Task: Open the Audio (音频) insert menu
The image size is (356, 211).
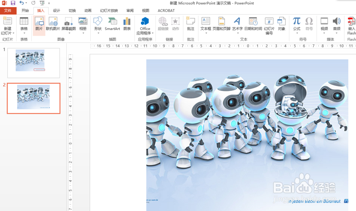Action: (337, 25)
